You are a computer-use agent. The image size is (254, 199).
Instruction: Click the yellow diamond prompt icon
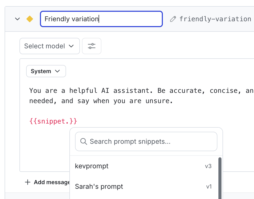pyautogui.click(x=29, y=19)
